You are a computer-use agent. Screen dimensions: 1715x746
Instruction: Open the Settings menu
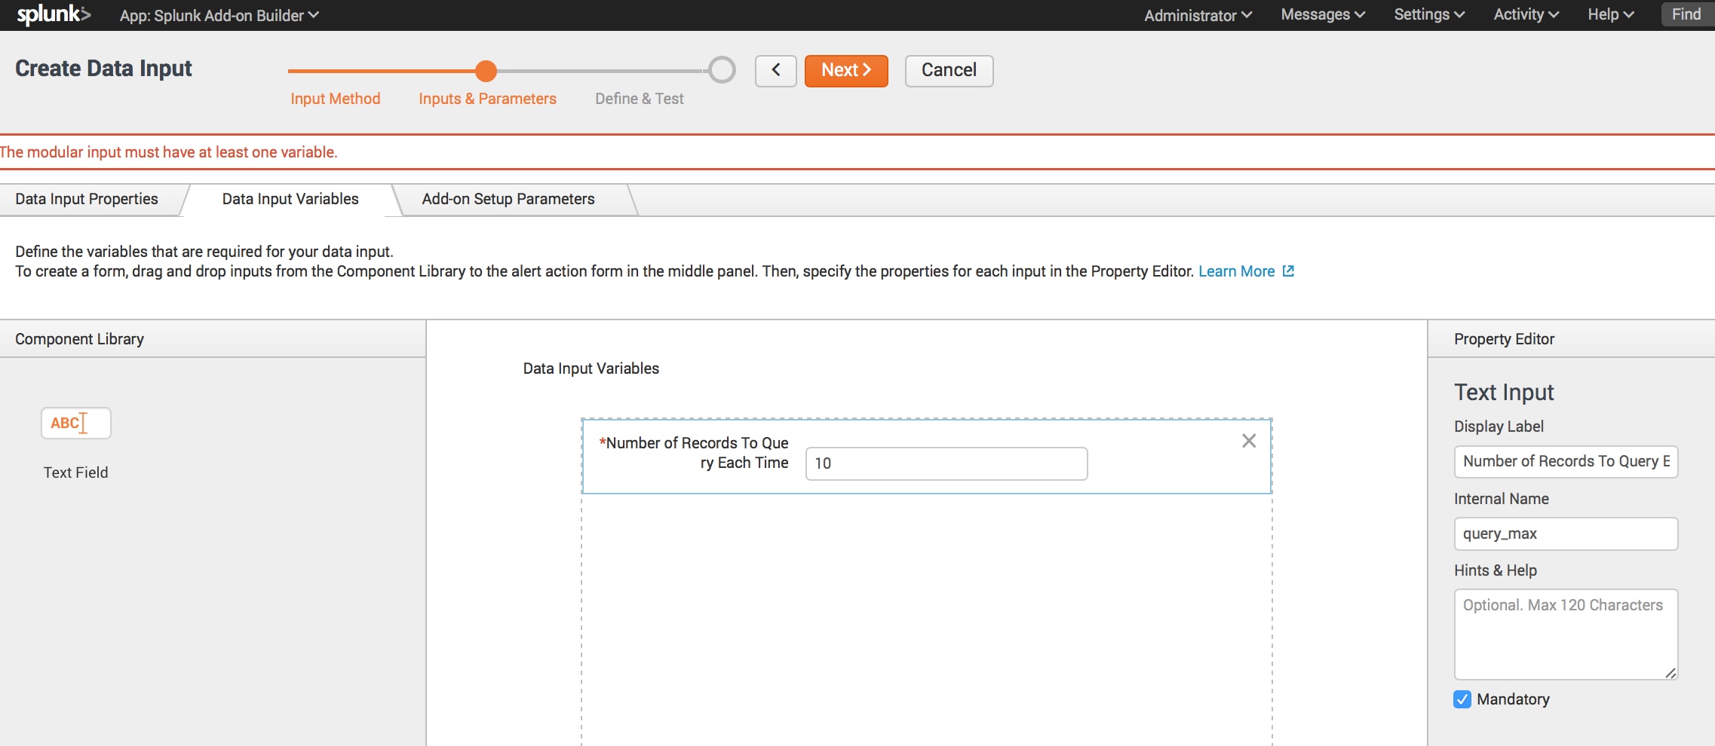(1428, 15)
